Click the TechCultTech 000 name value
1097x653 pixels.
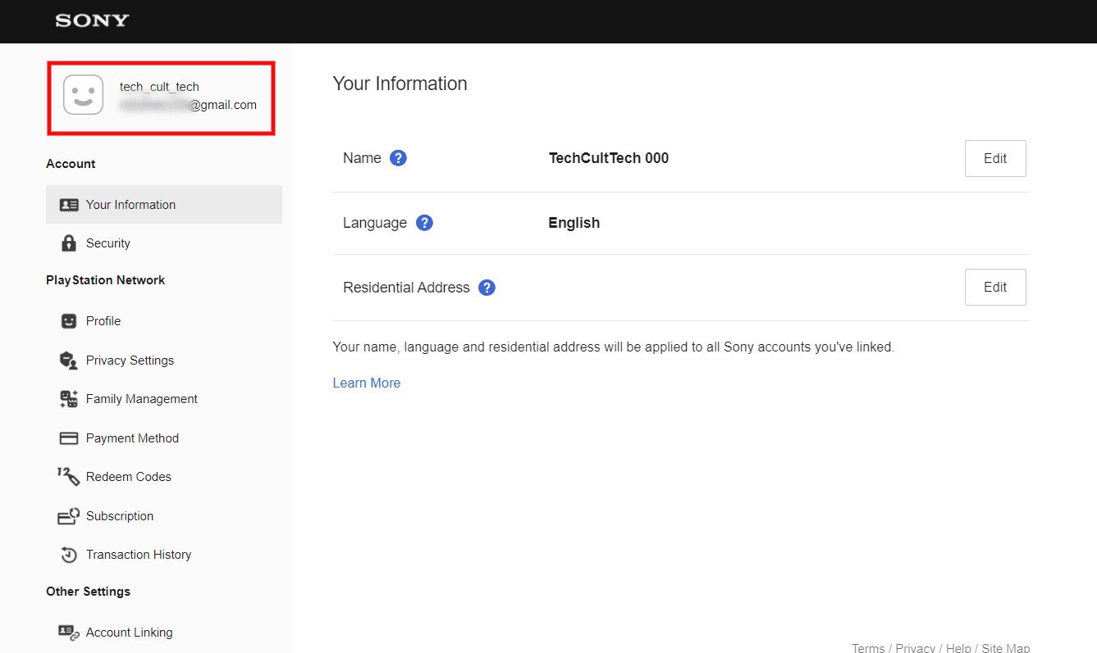coord(609,158)
